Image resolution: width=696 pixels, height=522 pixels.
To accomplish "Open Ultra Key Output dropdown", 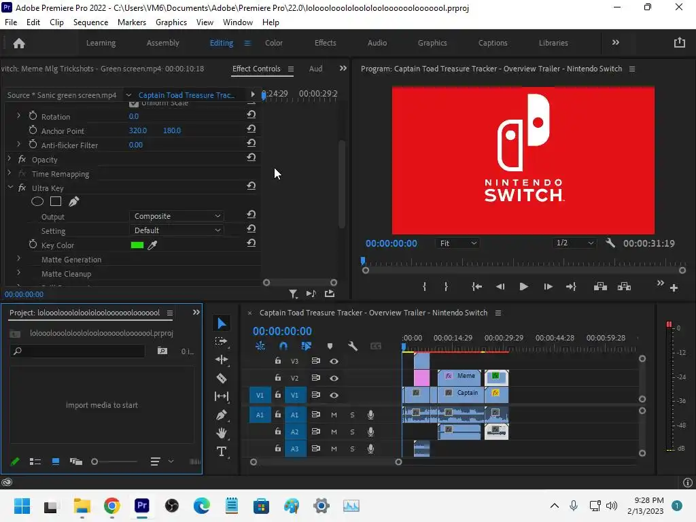I will (x=177, y=216).
